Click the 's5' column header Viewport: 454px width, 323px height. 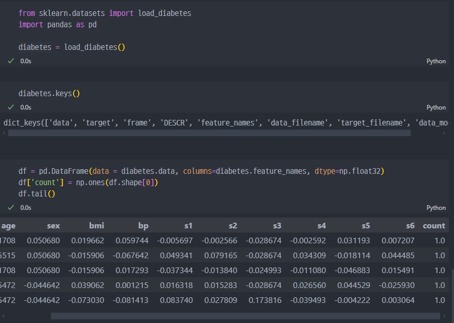pyautogui.click(x=366, y=226)
